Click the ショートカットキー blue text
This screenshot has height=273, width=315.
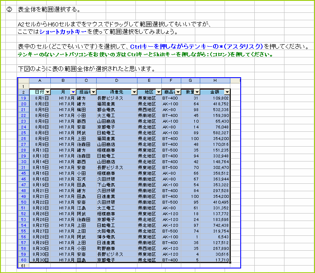[x=63, y=32]
